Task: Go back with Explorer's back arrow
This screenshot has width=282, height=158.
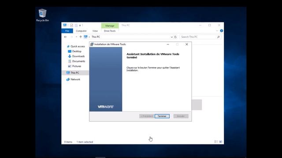Action: pos(66,37)
